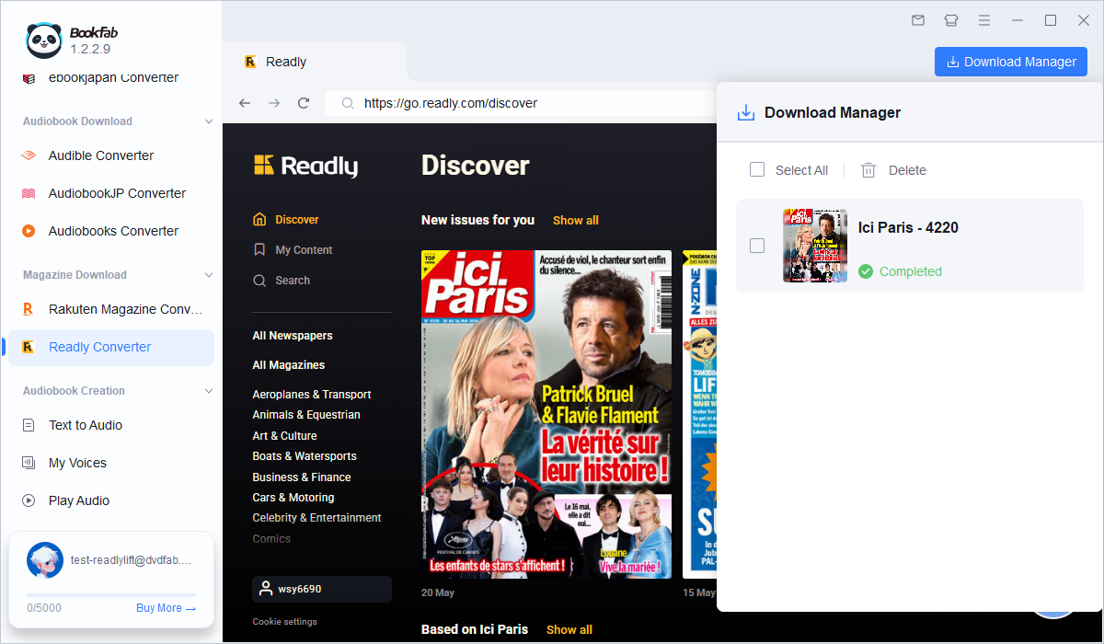Viewport: 1104px width, 644px height.
Task: Open Aeroplanes & Transport category
Action: coord(312,395)
